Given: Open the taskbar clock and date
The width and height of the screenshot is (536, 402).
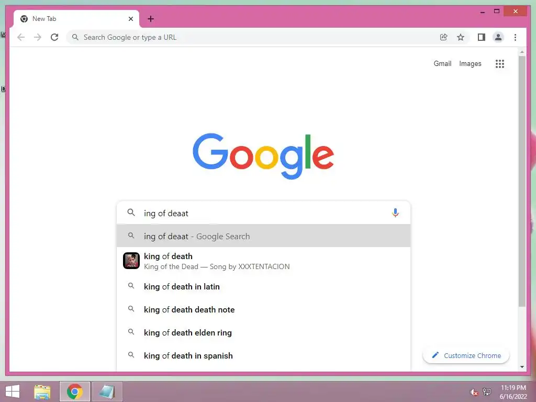Looking at the screenshot, I should click(x=513, y=392).
